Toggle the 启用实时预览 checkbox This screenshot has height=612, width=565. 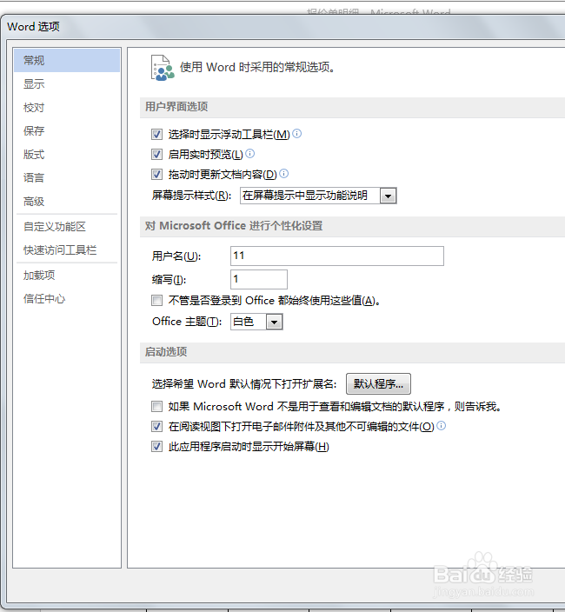(x=156, y=155)
